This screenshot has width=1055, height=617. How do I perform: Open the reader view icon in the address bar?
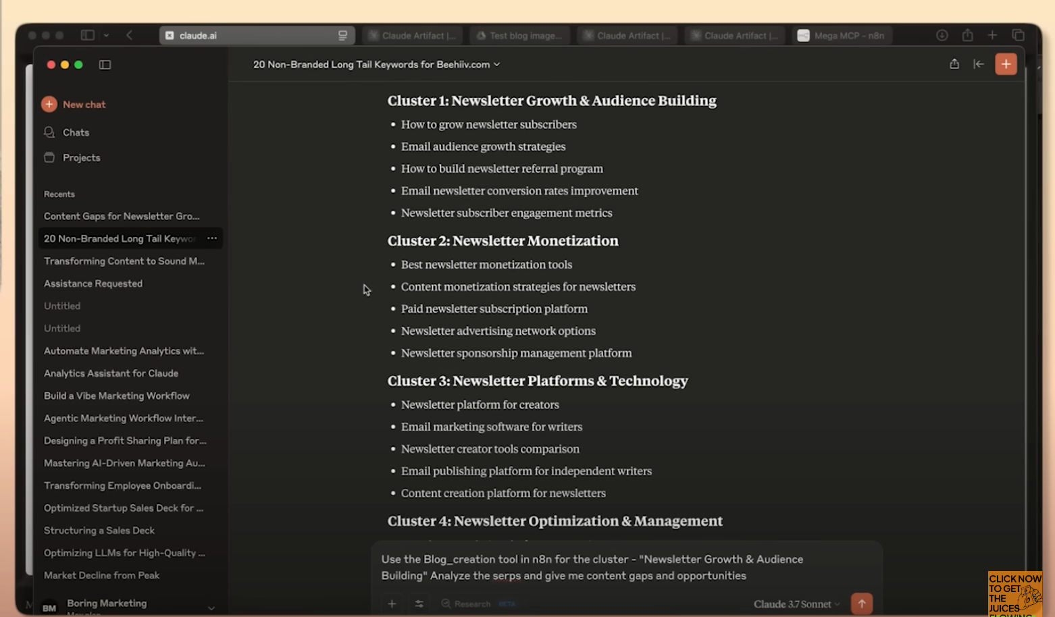342,35
